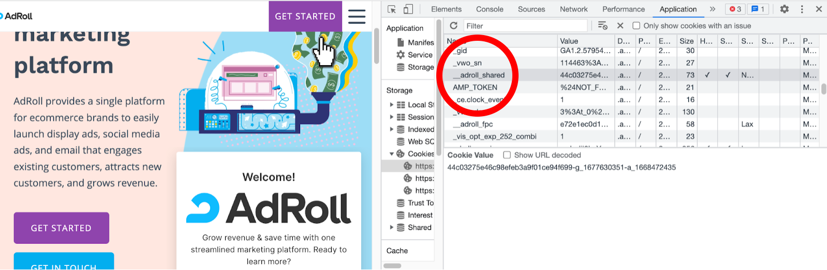Click the value cell 'e72e1ec0d1...'

coord(585,124)
